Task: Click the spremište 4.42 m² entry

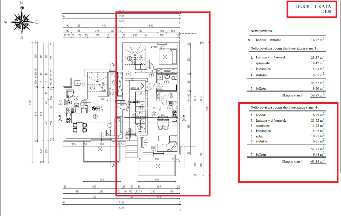Action: [x=287, y=63]
